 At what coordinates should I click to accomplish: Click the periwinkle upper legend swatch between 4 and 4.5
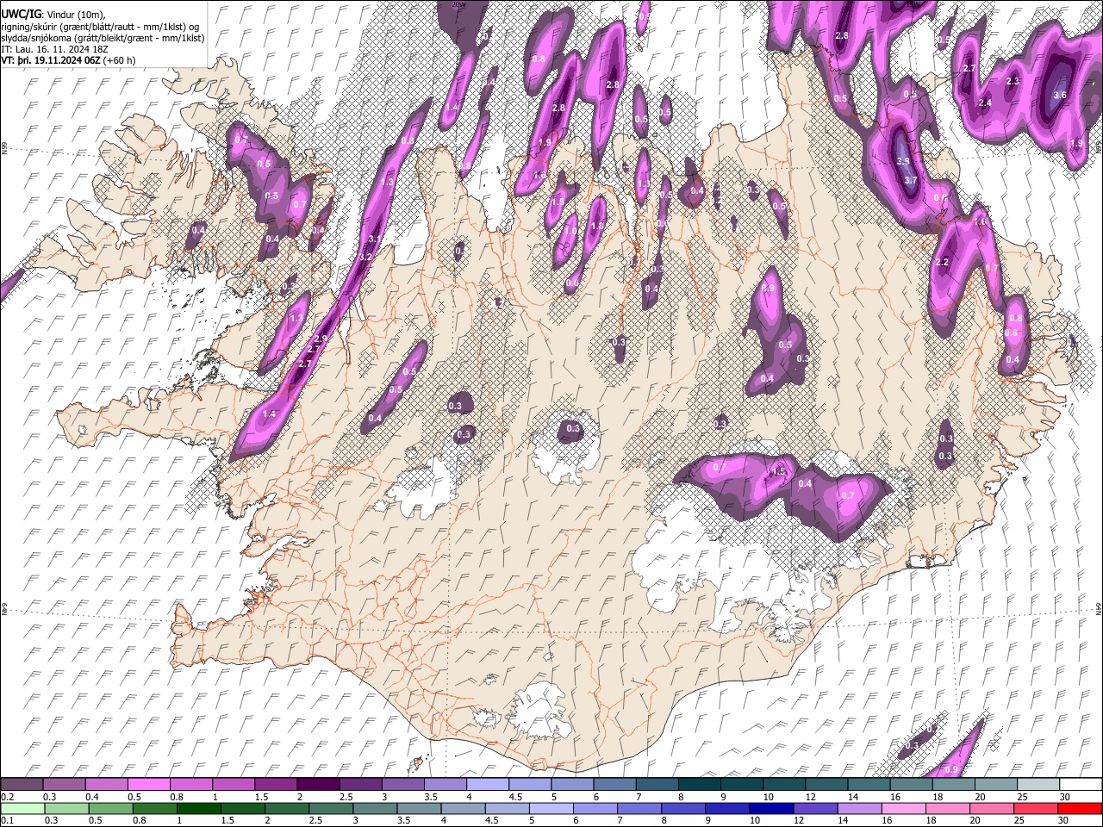[487, 784]
